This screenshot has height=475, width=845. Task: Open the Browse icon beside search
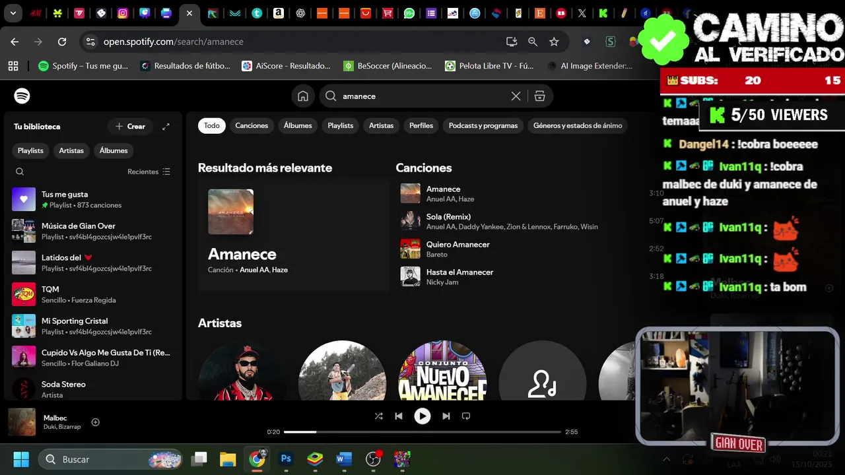tap(540, 96)
